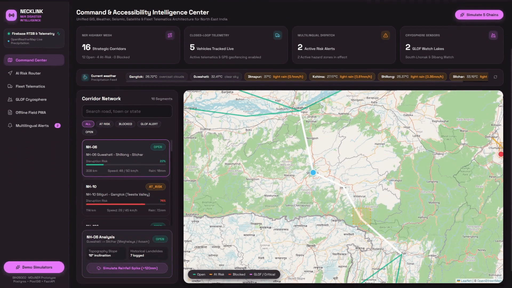Click the Shillong light rain weather chip
The height and width of the screenshot is (288, 512).
(412, 77)
